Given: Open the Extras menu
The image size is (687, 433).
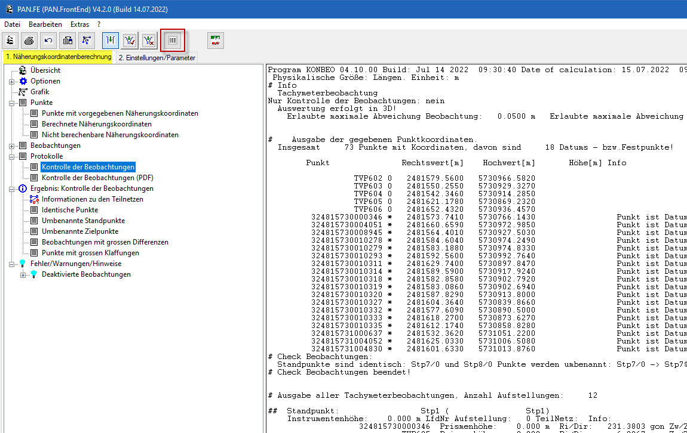Looking at the screenshot, I should click(x=79, y=24).
